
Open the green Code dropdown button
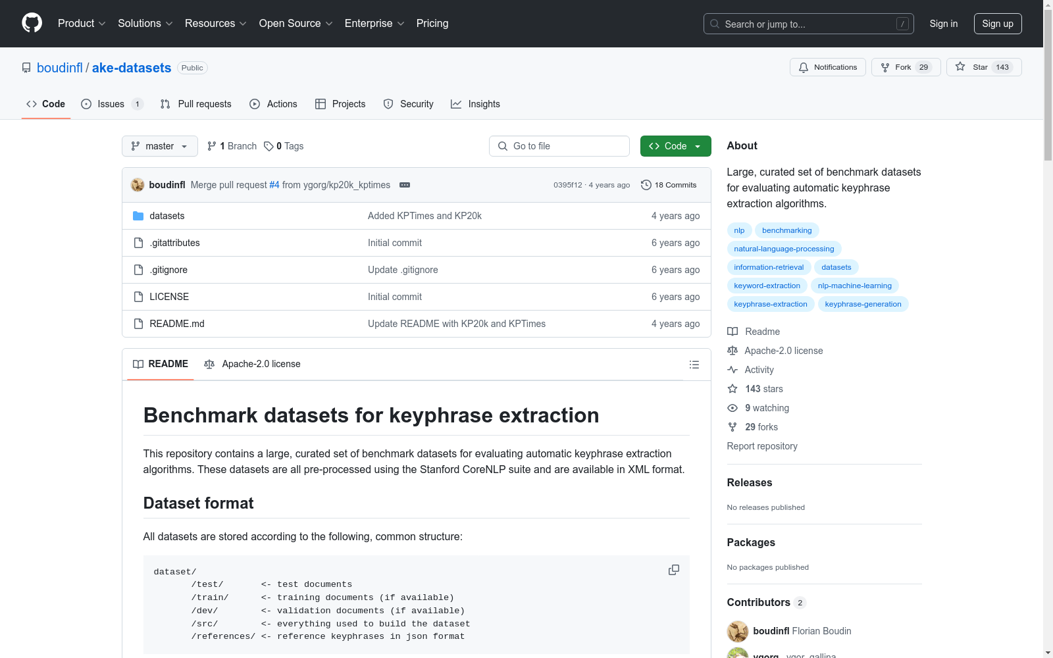[676, 146]
